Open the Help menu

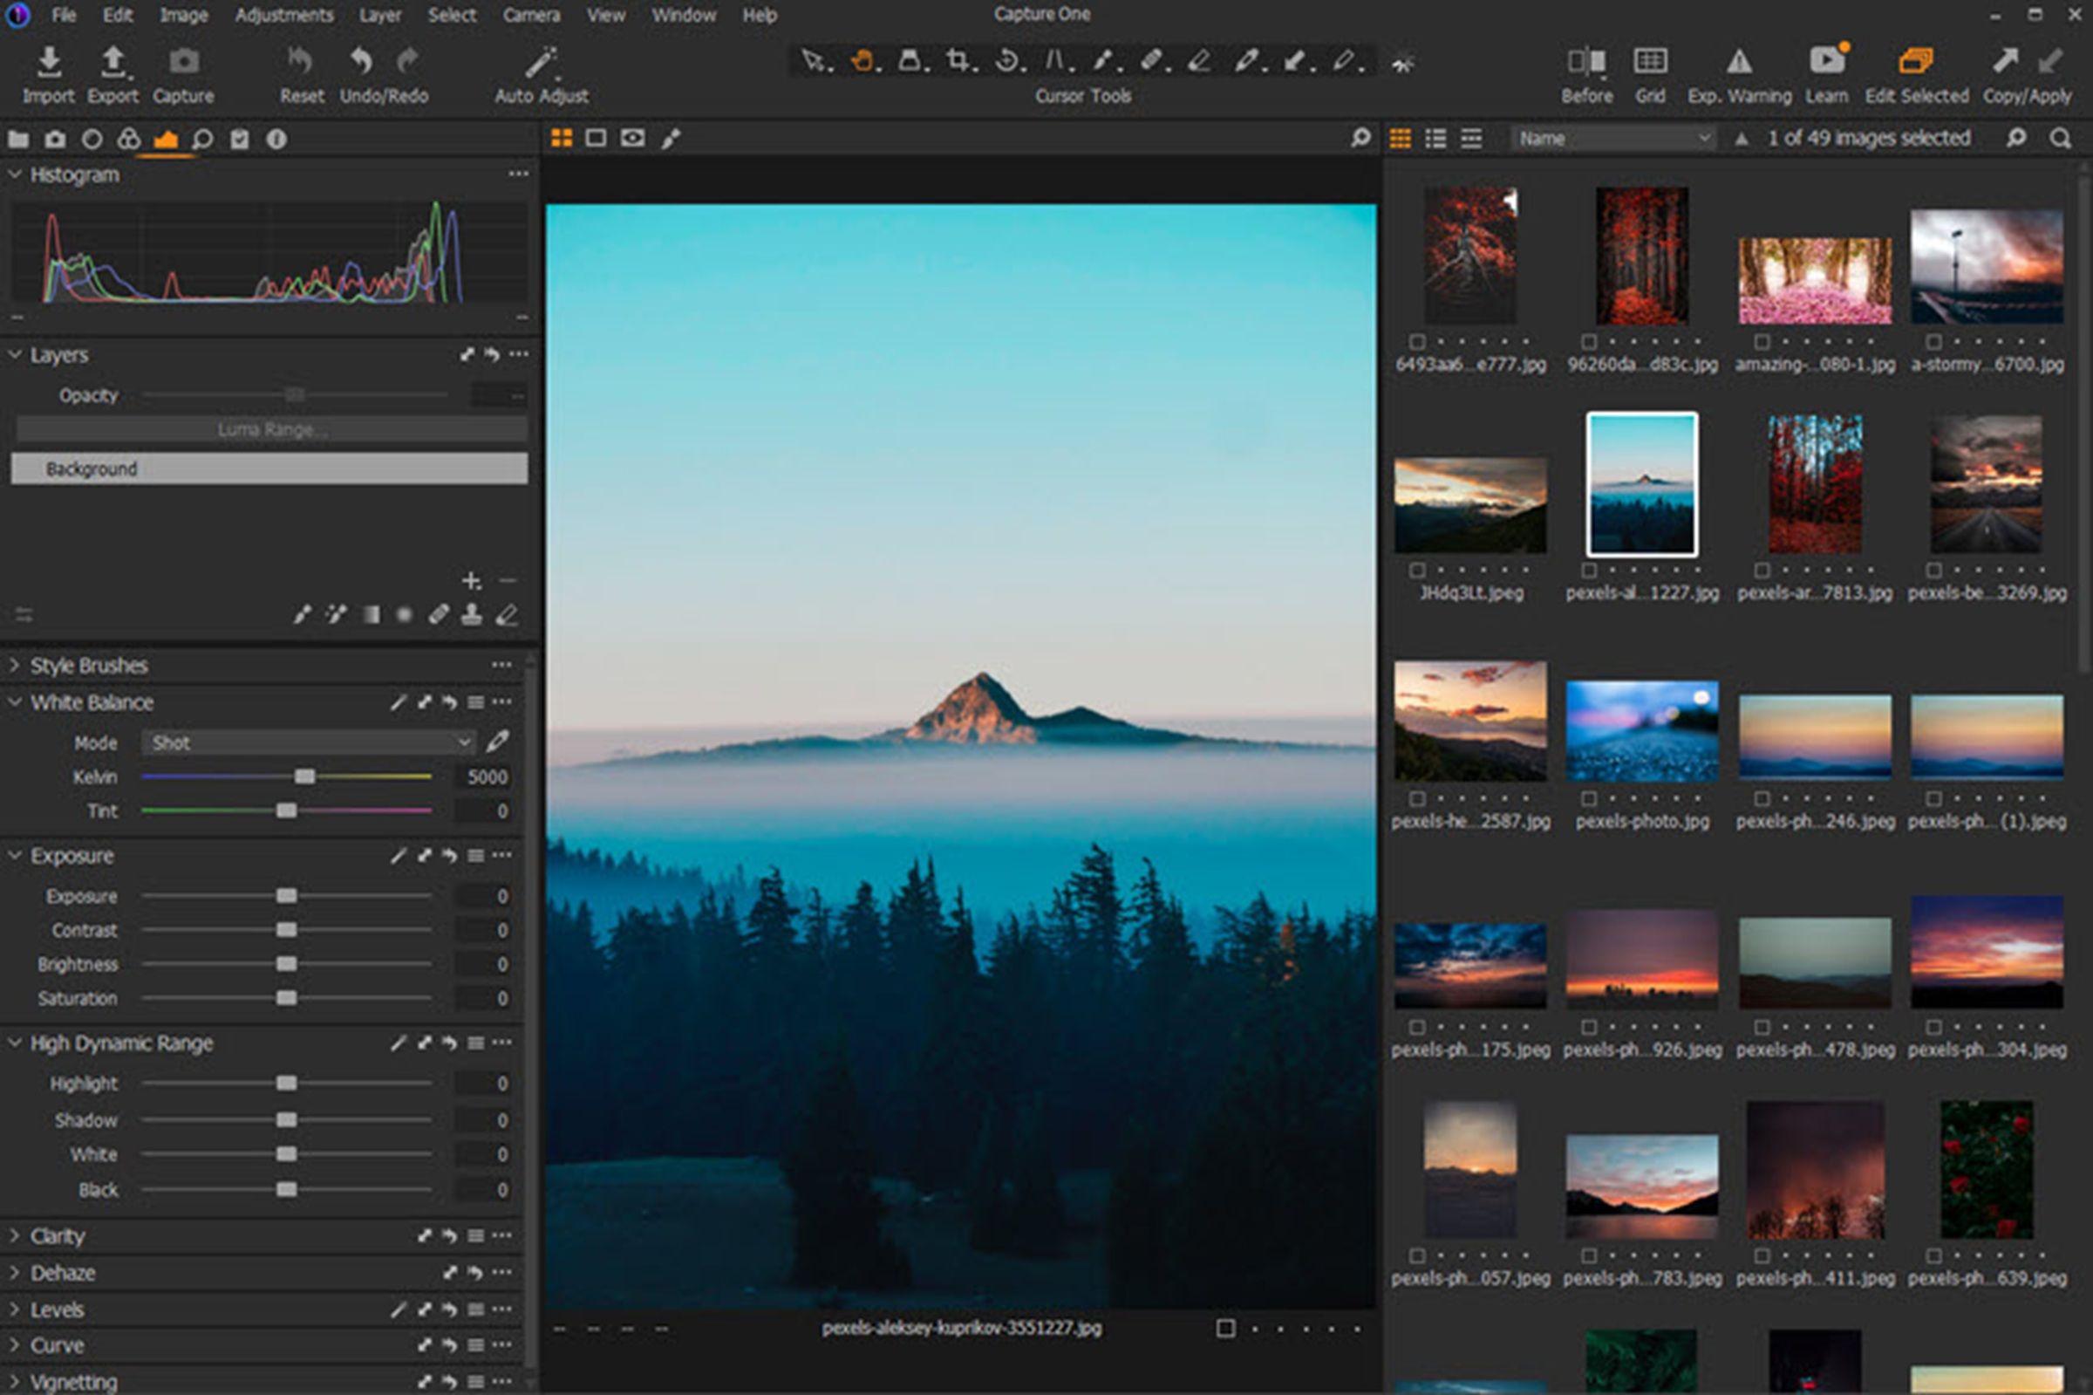[760, 15]
